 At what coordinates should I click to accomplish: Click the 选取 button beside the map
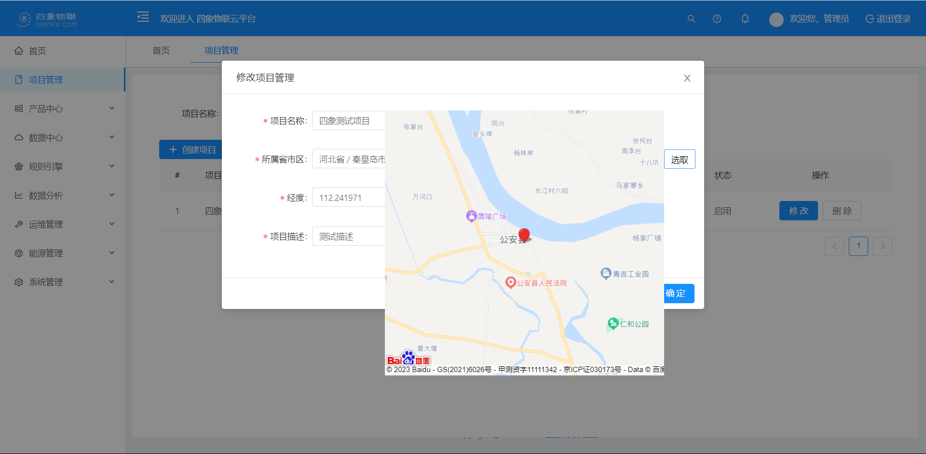tap(680, 159)
